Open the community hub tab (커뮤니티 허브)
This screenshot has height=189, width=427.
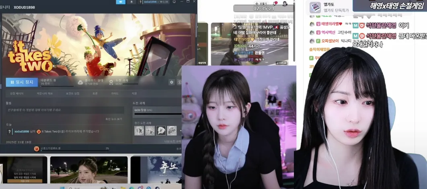coord(45,93)
